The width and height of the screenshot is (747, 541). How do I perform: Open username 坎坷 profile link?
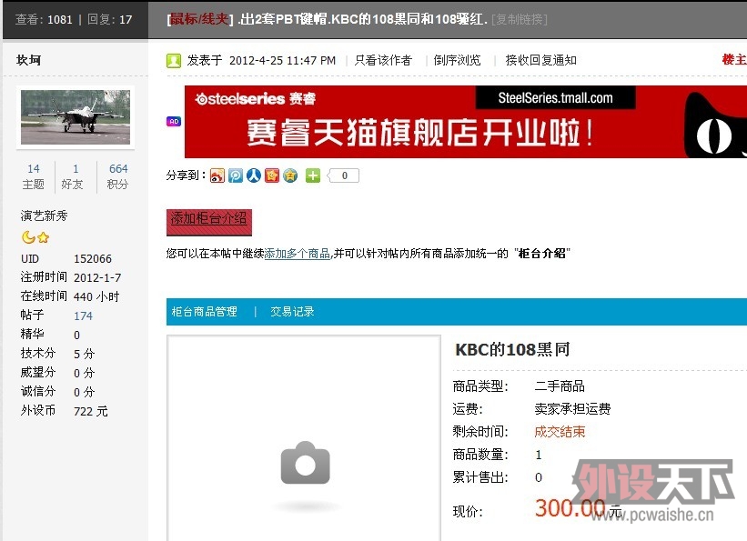(28, 60)
